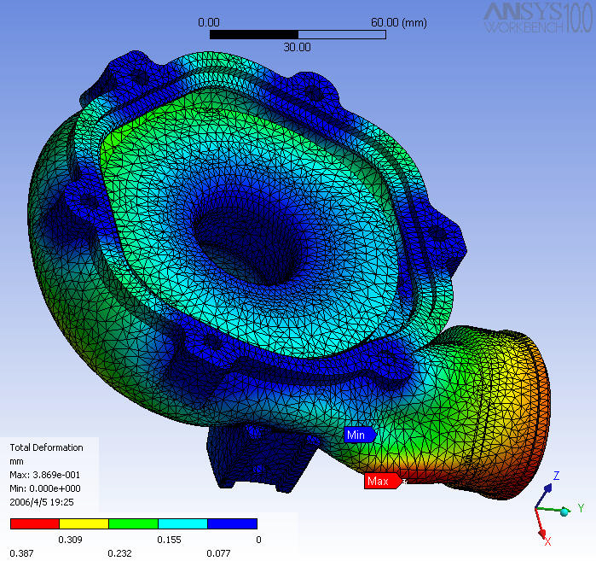This screenshot has width=596, height=561.
Task: Click the Max: 3.869e-001 legend text
Action: pos(45,475)
